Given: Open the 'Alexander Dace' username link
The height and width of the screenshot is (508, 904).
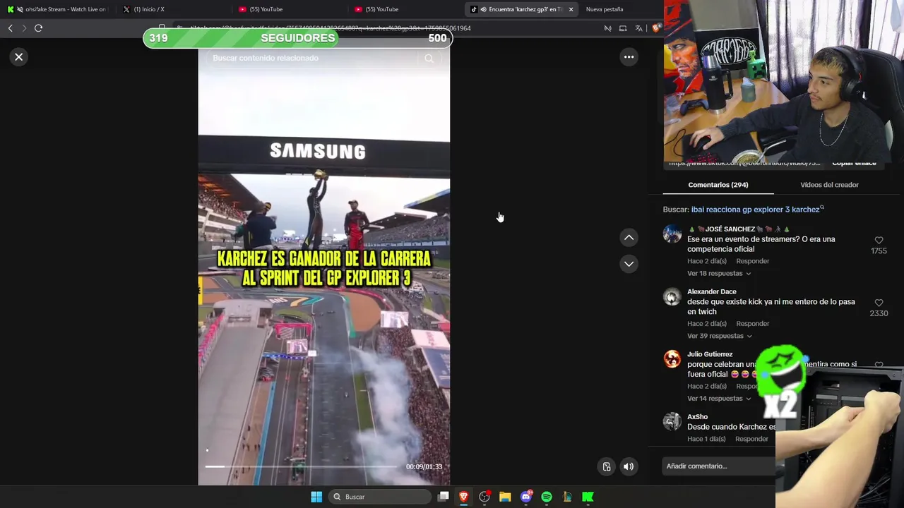Looking at the screenshot, I should tap(712, 292).
